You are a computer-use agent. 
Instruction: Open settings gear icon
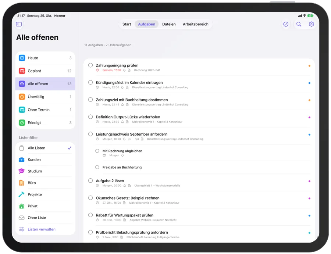311,24
